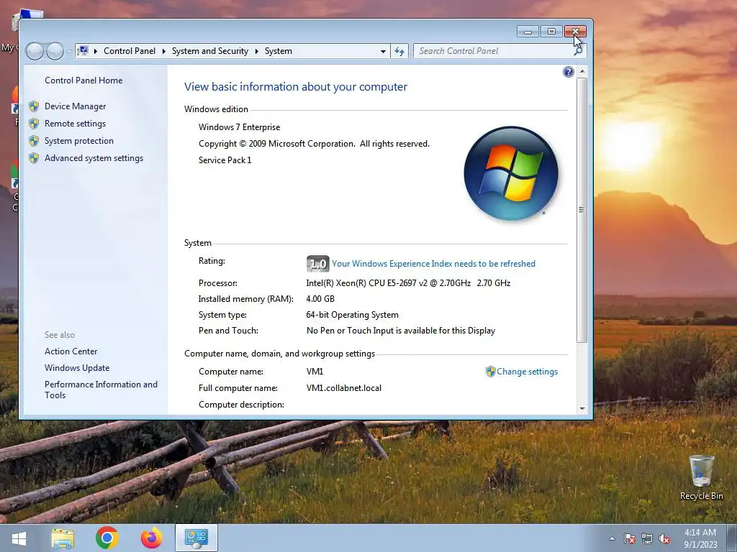Click Change settings for computer name
Image resolution: width=737 pixels, height=552 pixels.
(528, 372)
